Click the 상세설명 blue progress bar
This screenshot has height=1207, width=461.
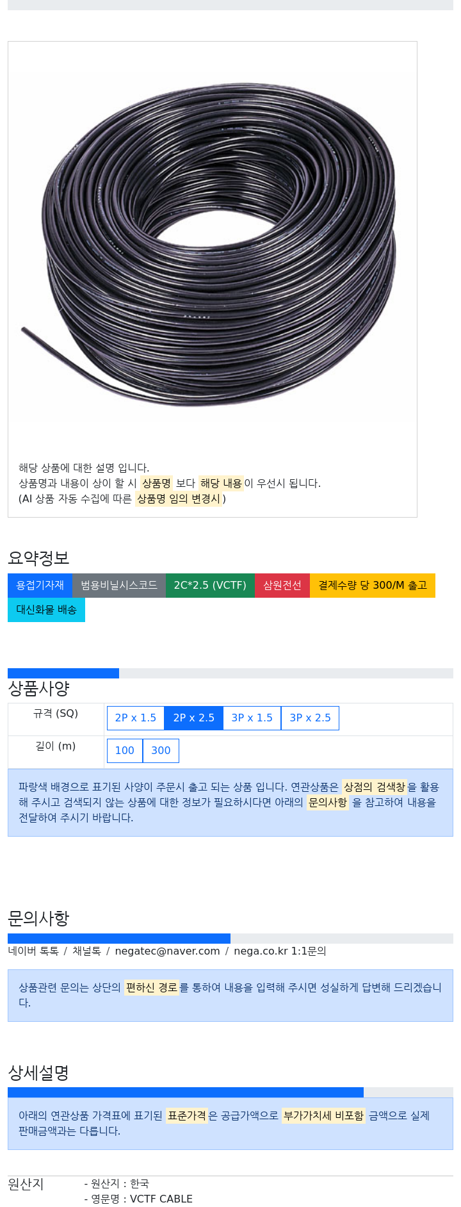click(x=186, y=1092)
